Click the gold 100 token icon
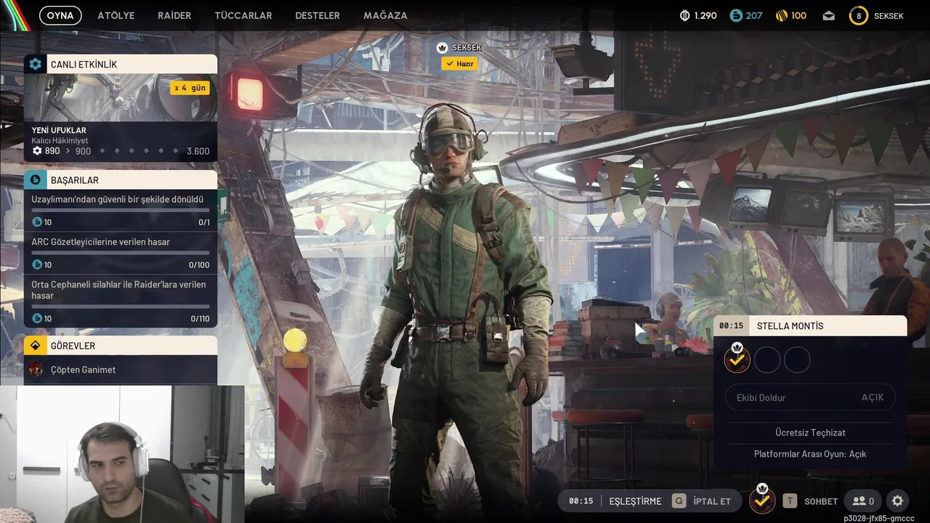The width and height of the screenshot is (930, 523). 782,15
